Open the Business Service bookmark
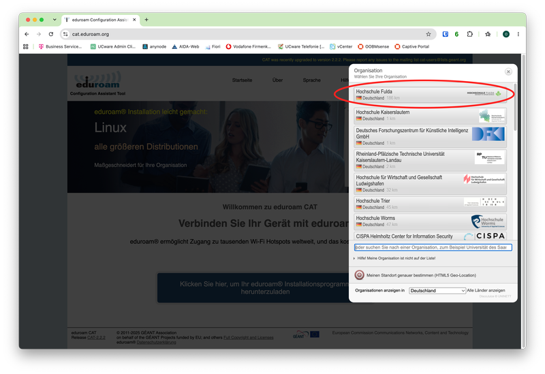545x374 pixels. pos(60,46)
